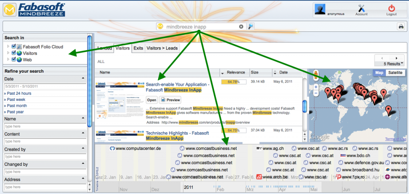
Task: Click the Australia map pin
Action: 388,111
